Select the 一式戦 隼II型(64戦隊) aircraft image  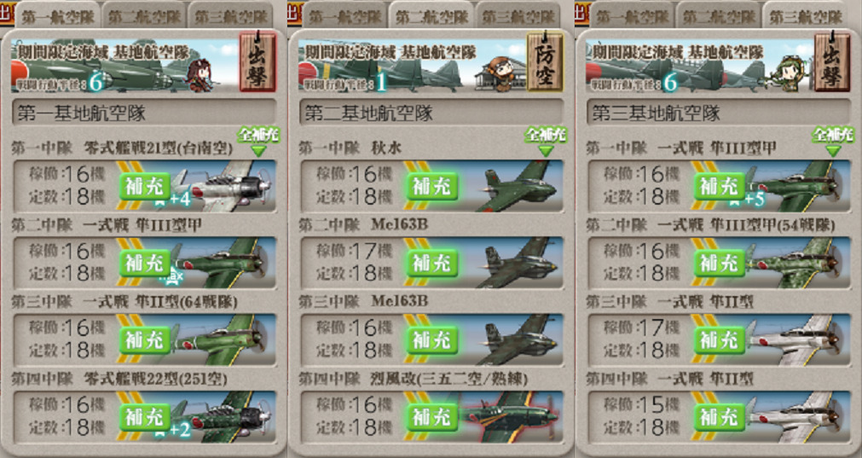[x=224, y=339]
